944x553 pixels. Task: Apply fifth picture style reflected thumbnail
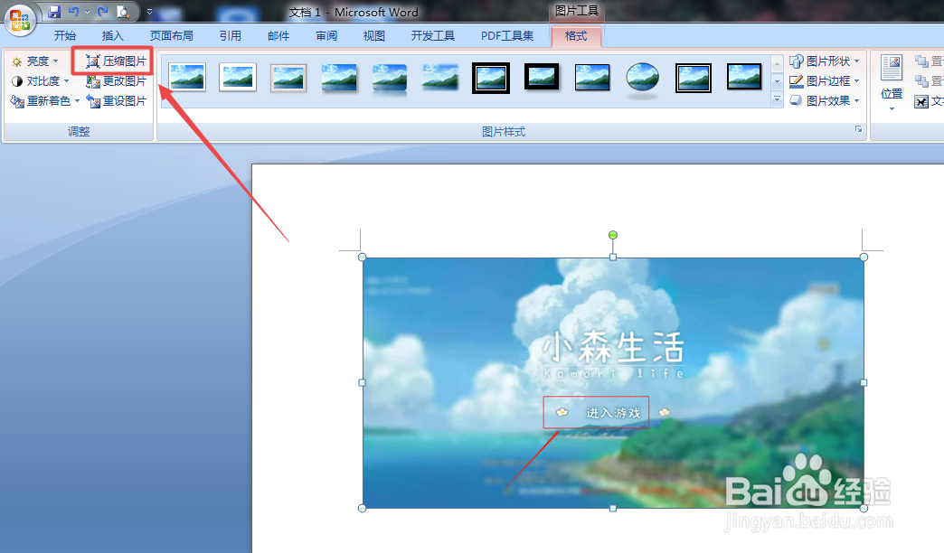coord(390,80)
